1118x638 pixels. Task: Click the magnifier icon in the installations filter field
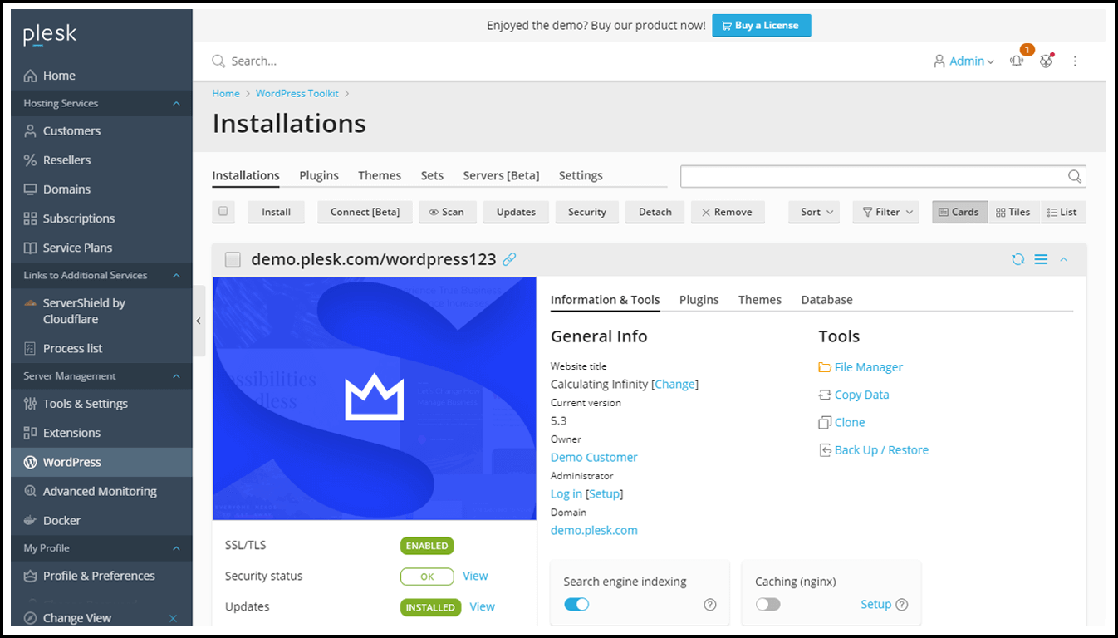coord(1075,176)
